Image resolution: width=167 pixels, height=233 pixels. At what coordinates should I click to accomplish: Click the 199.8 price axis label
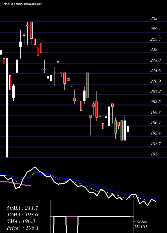pos(156,113)
